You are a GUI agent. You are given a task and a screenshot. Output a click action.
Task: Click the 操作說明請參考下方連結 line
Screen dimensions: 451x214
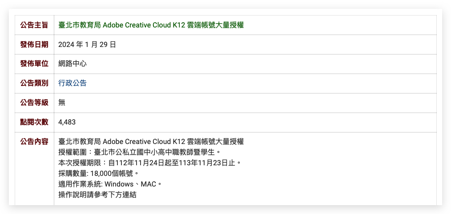(97, 195)
